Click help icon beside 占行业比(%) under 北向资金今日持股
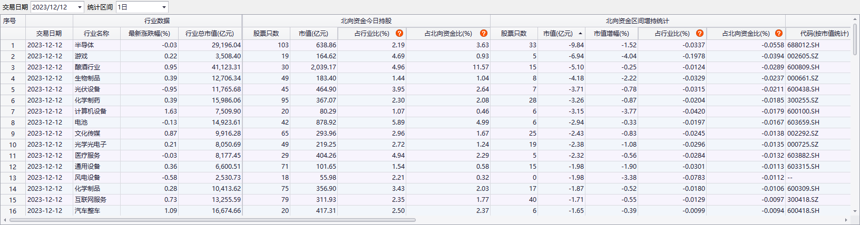Viewport: 860px width, 225px height. (x=399, y=33)
